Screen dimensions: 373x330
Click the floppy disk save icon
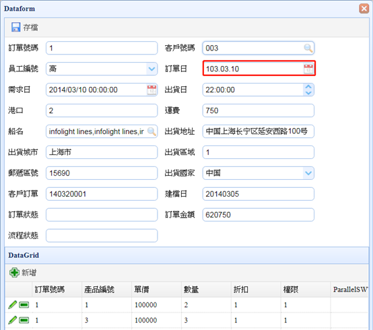[16, 27]
